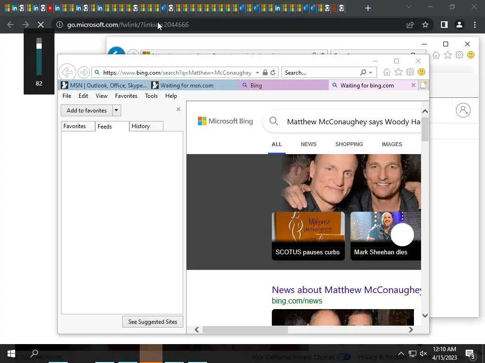Open the File menu
485x363 pixels.
(67, 96)
